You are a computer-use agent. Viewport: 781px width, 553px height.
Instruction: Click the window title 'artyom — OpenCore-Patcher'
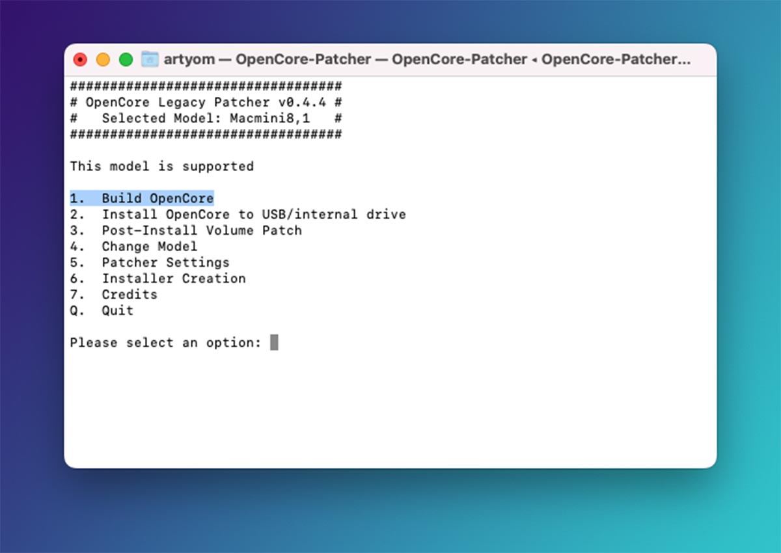click(x=427, y=59)
